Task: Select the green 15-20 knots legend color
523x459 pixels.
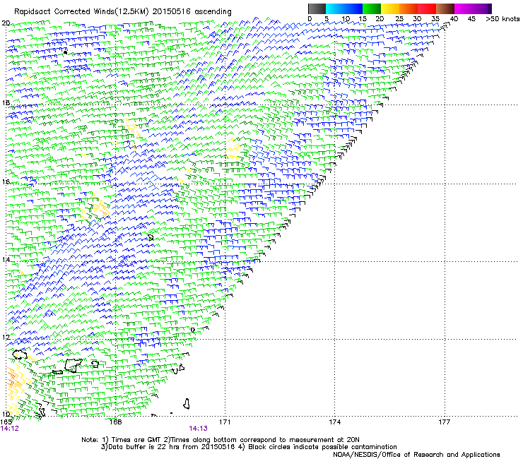Action: (x=372, y=8)
